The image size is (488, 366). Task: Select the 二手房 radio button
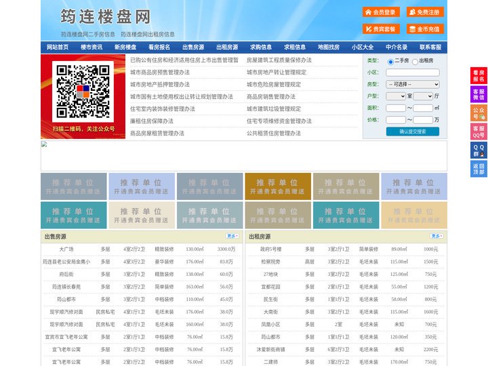pos(390,62)
